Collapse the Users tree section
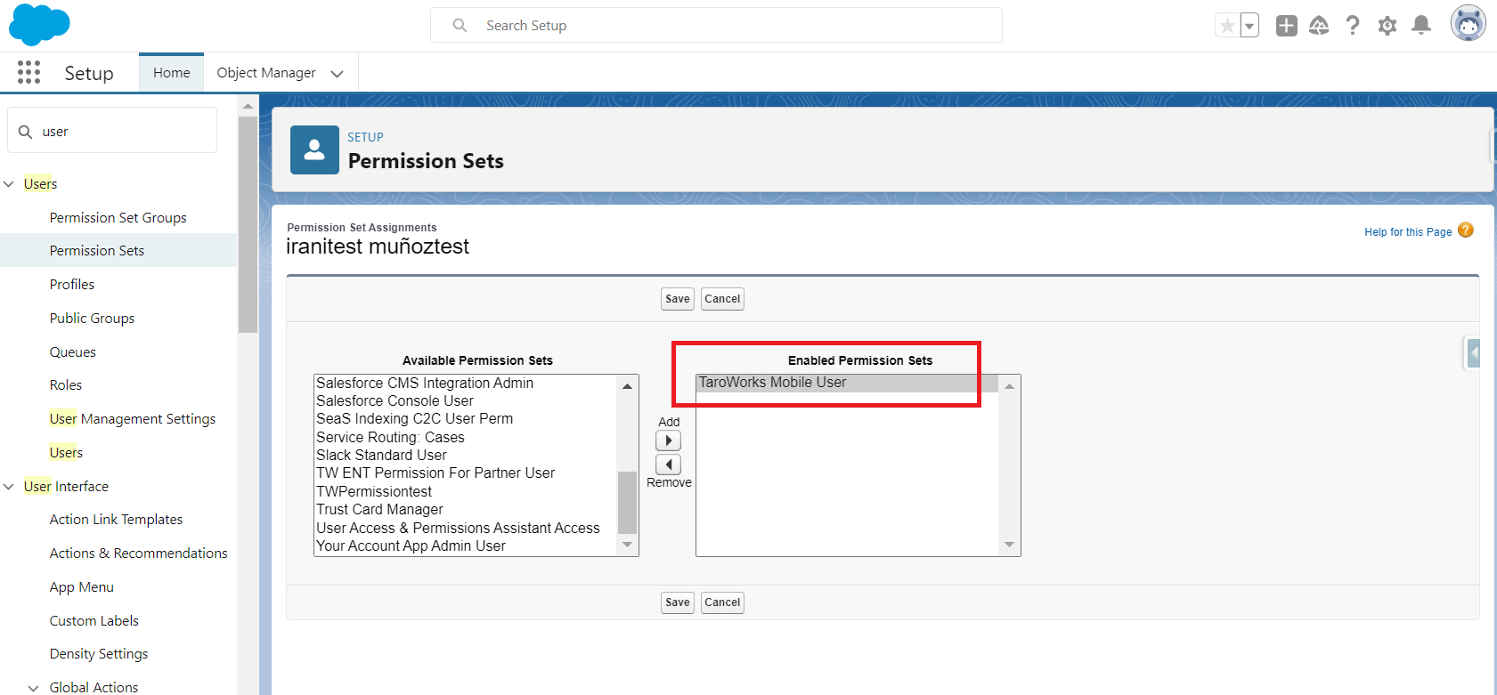 pos(9,184)
